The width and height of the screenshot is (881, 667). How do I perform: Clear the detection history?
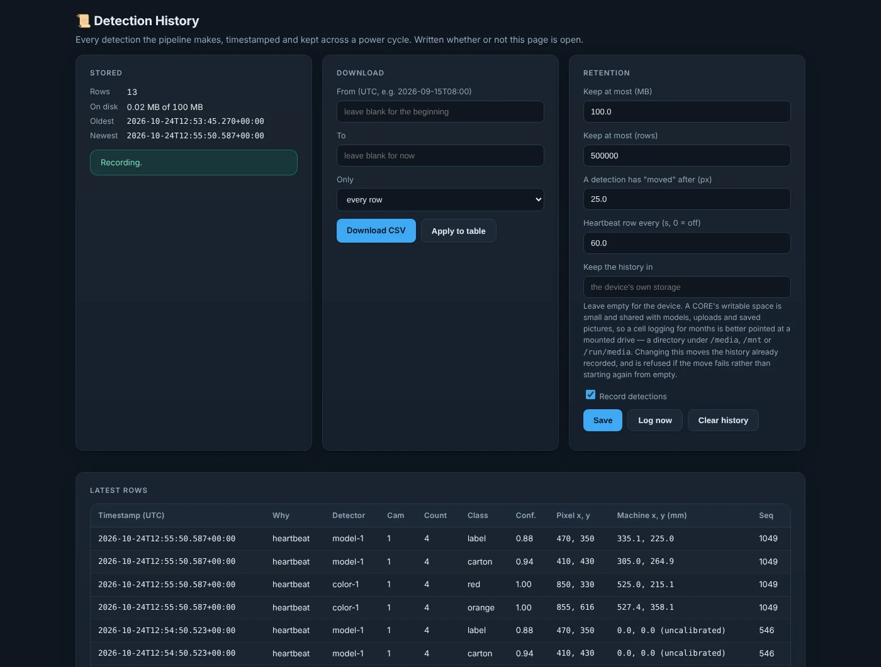tap(723, 421)
